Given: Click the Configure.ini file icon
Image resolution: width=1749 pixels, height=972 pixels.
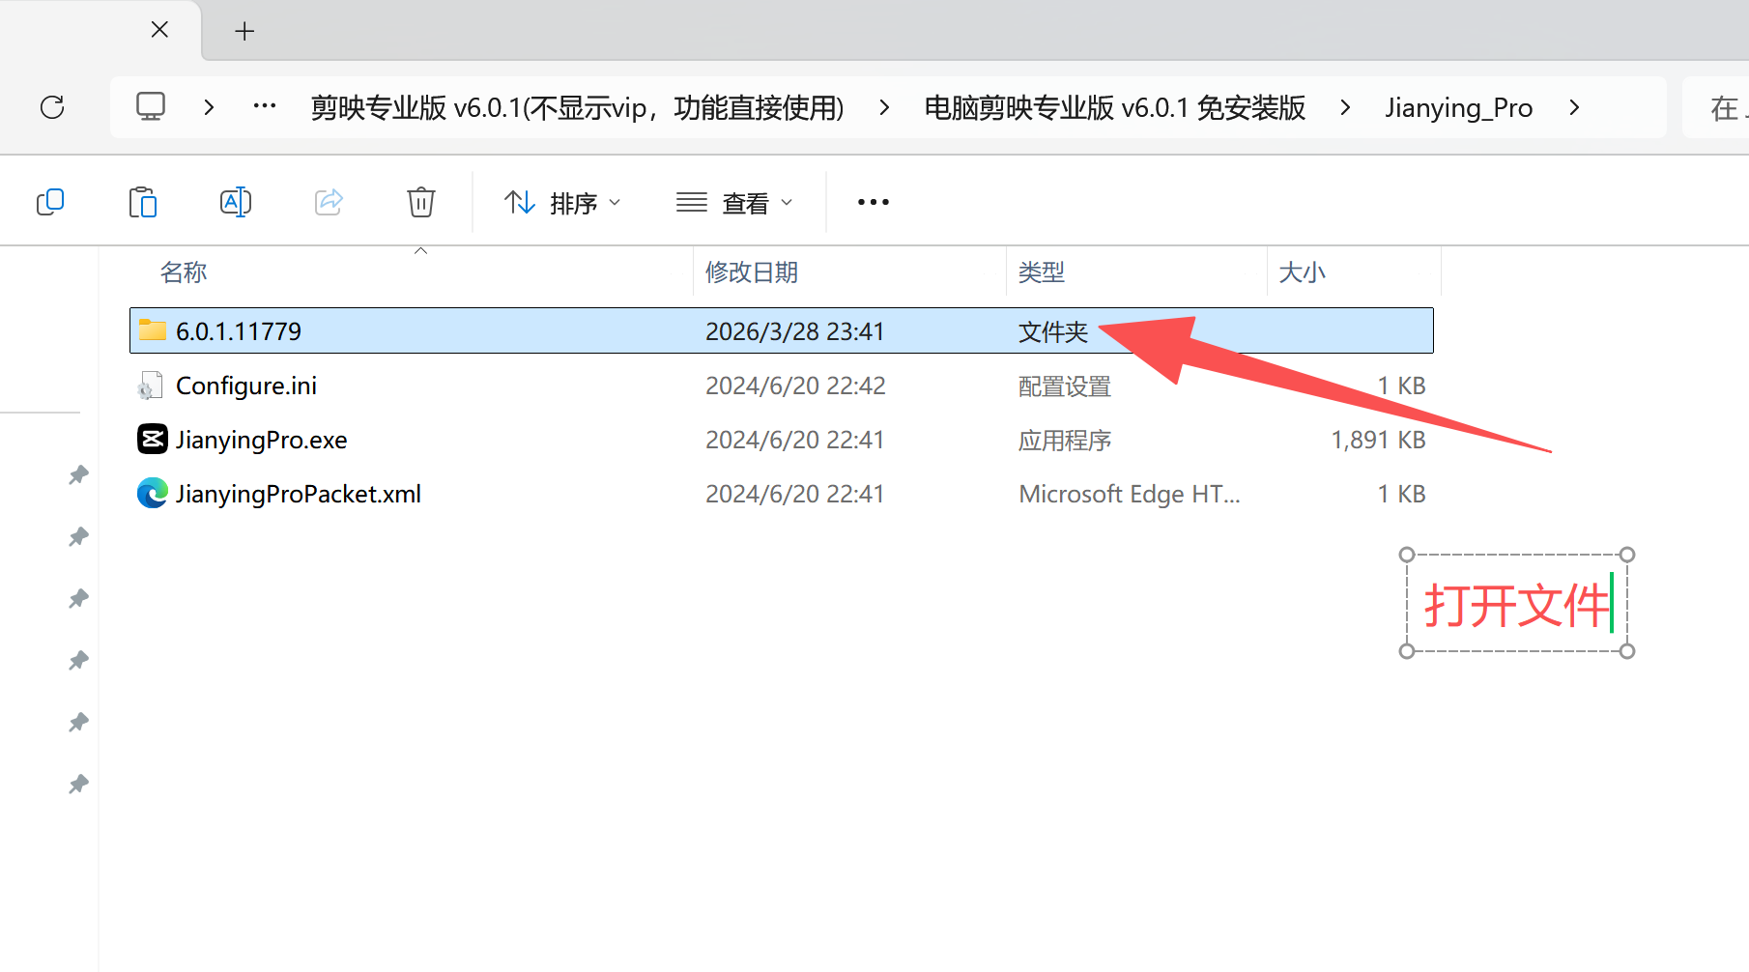Looking at the screenshot, I should point(150,386).
